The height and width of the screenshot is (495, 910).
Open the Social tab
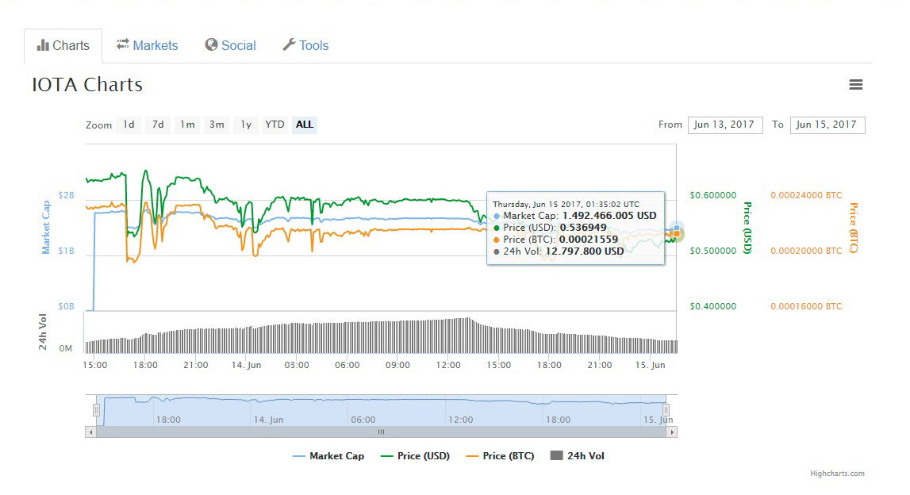[230, 45]
